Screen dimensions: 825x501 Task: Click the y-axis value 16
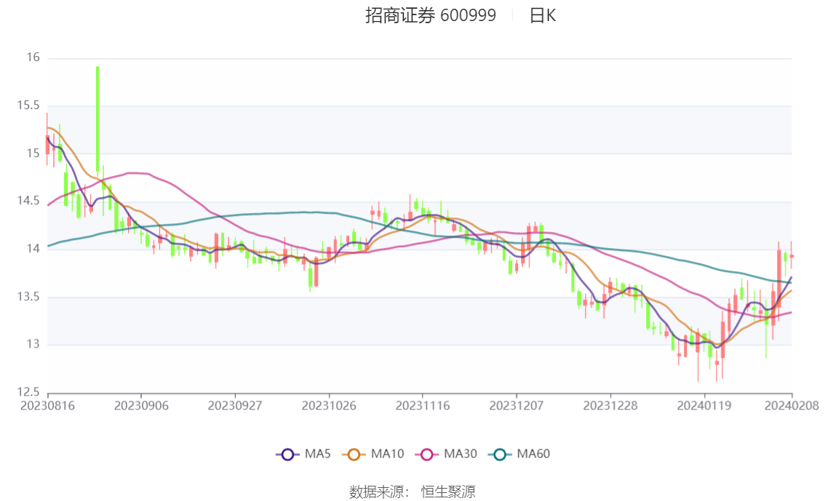point(33,57)
